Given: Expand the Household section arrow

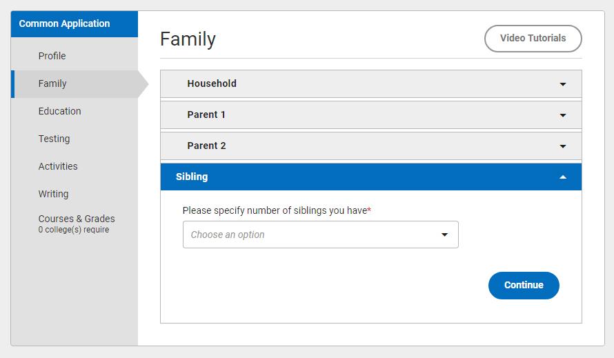Looking at the screenshot, I should coord(563,84).
